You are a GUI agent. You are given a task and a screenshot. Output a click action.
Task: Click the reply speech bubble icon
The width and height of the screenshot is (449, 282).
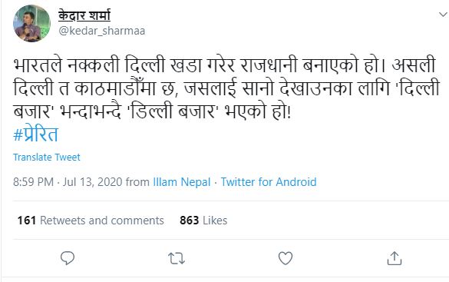pyautogui.click(x=68, y=258)
